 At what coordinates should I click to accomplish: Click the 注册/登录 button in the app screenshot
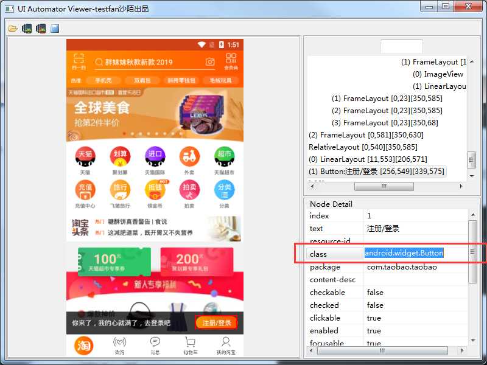[x=217, y=323]
